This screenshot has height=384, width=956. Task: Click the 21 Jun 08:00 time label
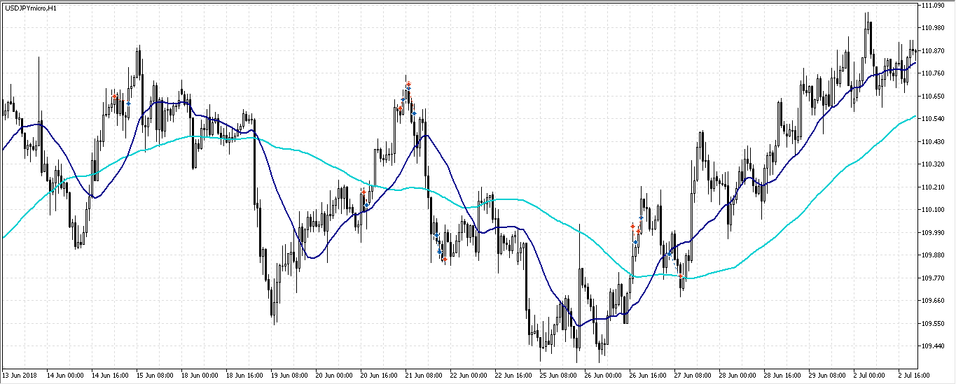tap(424, 376)
